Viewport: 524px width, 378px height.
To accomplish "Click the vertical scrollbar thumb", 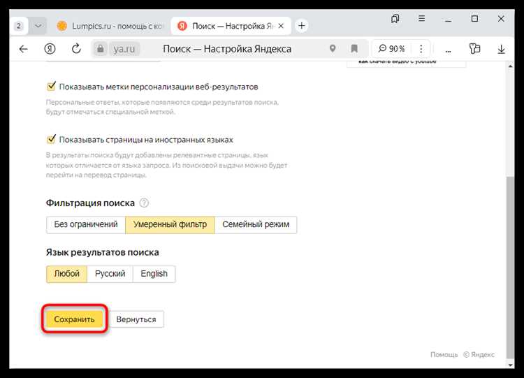I will pos(510,268).
